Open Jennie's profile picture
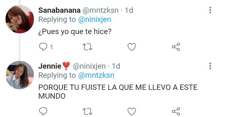 [x=20, y=75]
